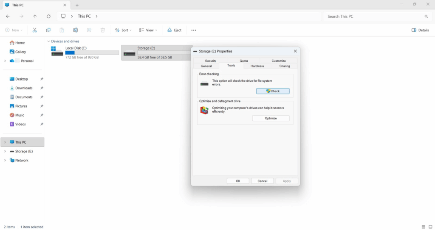
Task: Open the New dropdown menu
Action: tap(14, 30)
